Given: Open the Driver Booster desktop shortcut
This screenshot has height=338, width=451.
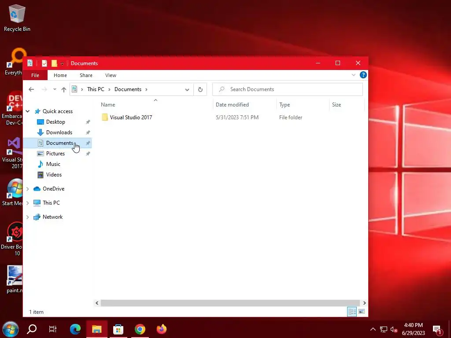Looking at the screenshot, I should click(12, 239).
